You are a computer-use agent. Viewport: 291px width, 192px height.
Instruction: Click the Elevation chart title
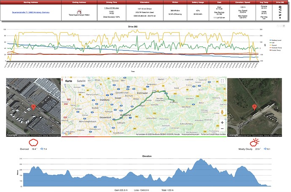tap(147, 156)
